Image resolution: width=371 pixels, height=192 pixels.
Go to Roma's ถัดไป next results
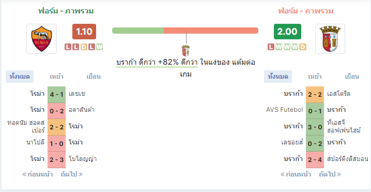[x=72, y=174]
